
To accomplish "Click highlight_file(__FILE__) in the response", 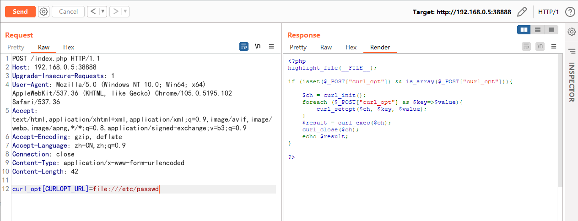I will (x=332, y=68).
